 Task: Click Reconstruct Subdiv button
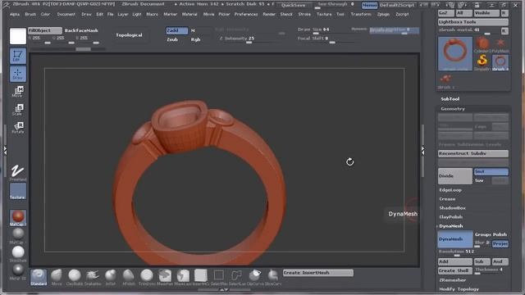click(473, 153)
